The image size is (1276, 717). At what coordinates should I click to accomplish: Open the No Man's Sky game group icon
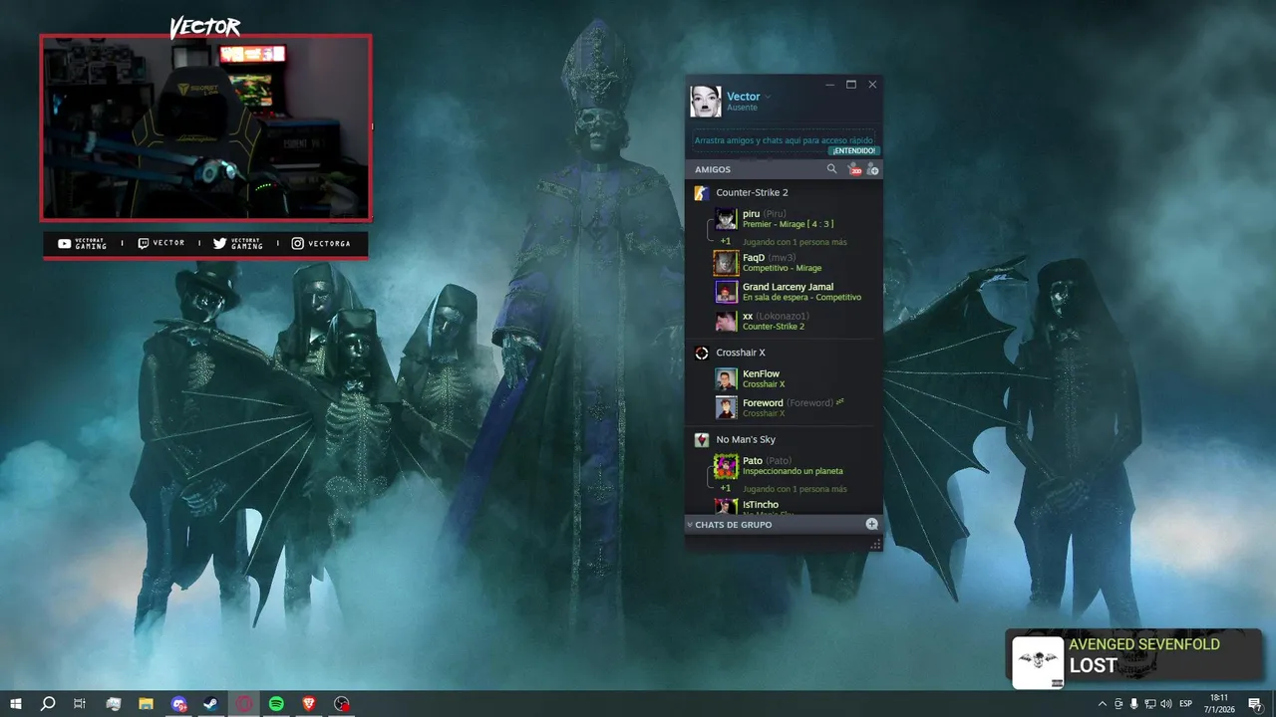(702, 439)
